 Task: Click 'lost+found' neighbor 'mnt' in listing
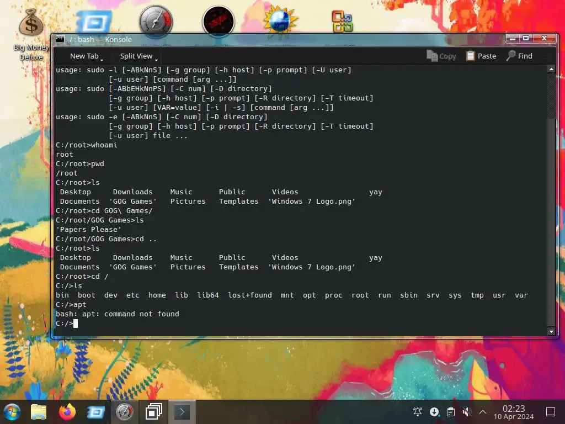tap(287, 295)
